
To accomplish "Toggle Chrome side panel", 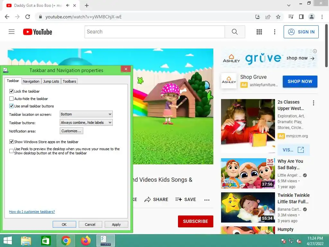I will tap(301, 17).
